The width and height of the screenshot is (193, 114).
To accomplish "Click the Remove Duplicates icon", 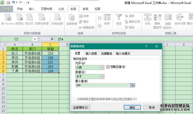I will [157, 17].
